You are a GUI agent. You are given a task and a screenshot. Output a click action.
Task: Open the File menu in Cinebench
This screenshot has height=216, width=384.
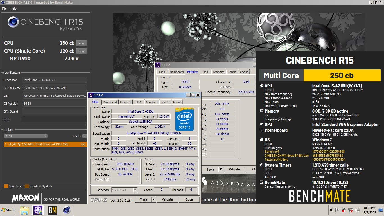(4, 8)
